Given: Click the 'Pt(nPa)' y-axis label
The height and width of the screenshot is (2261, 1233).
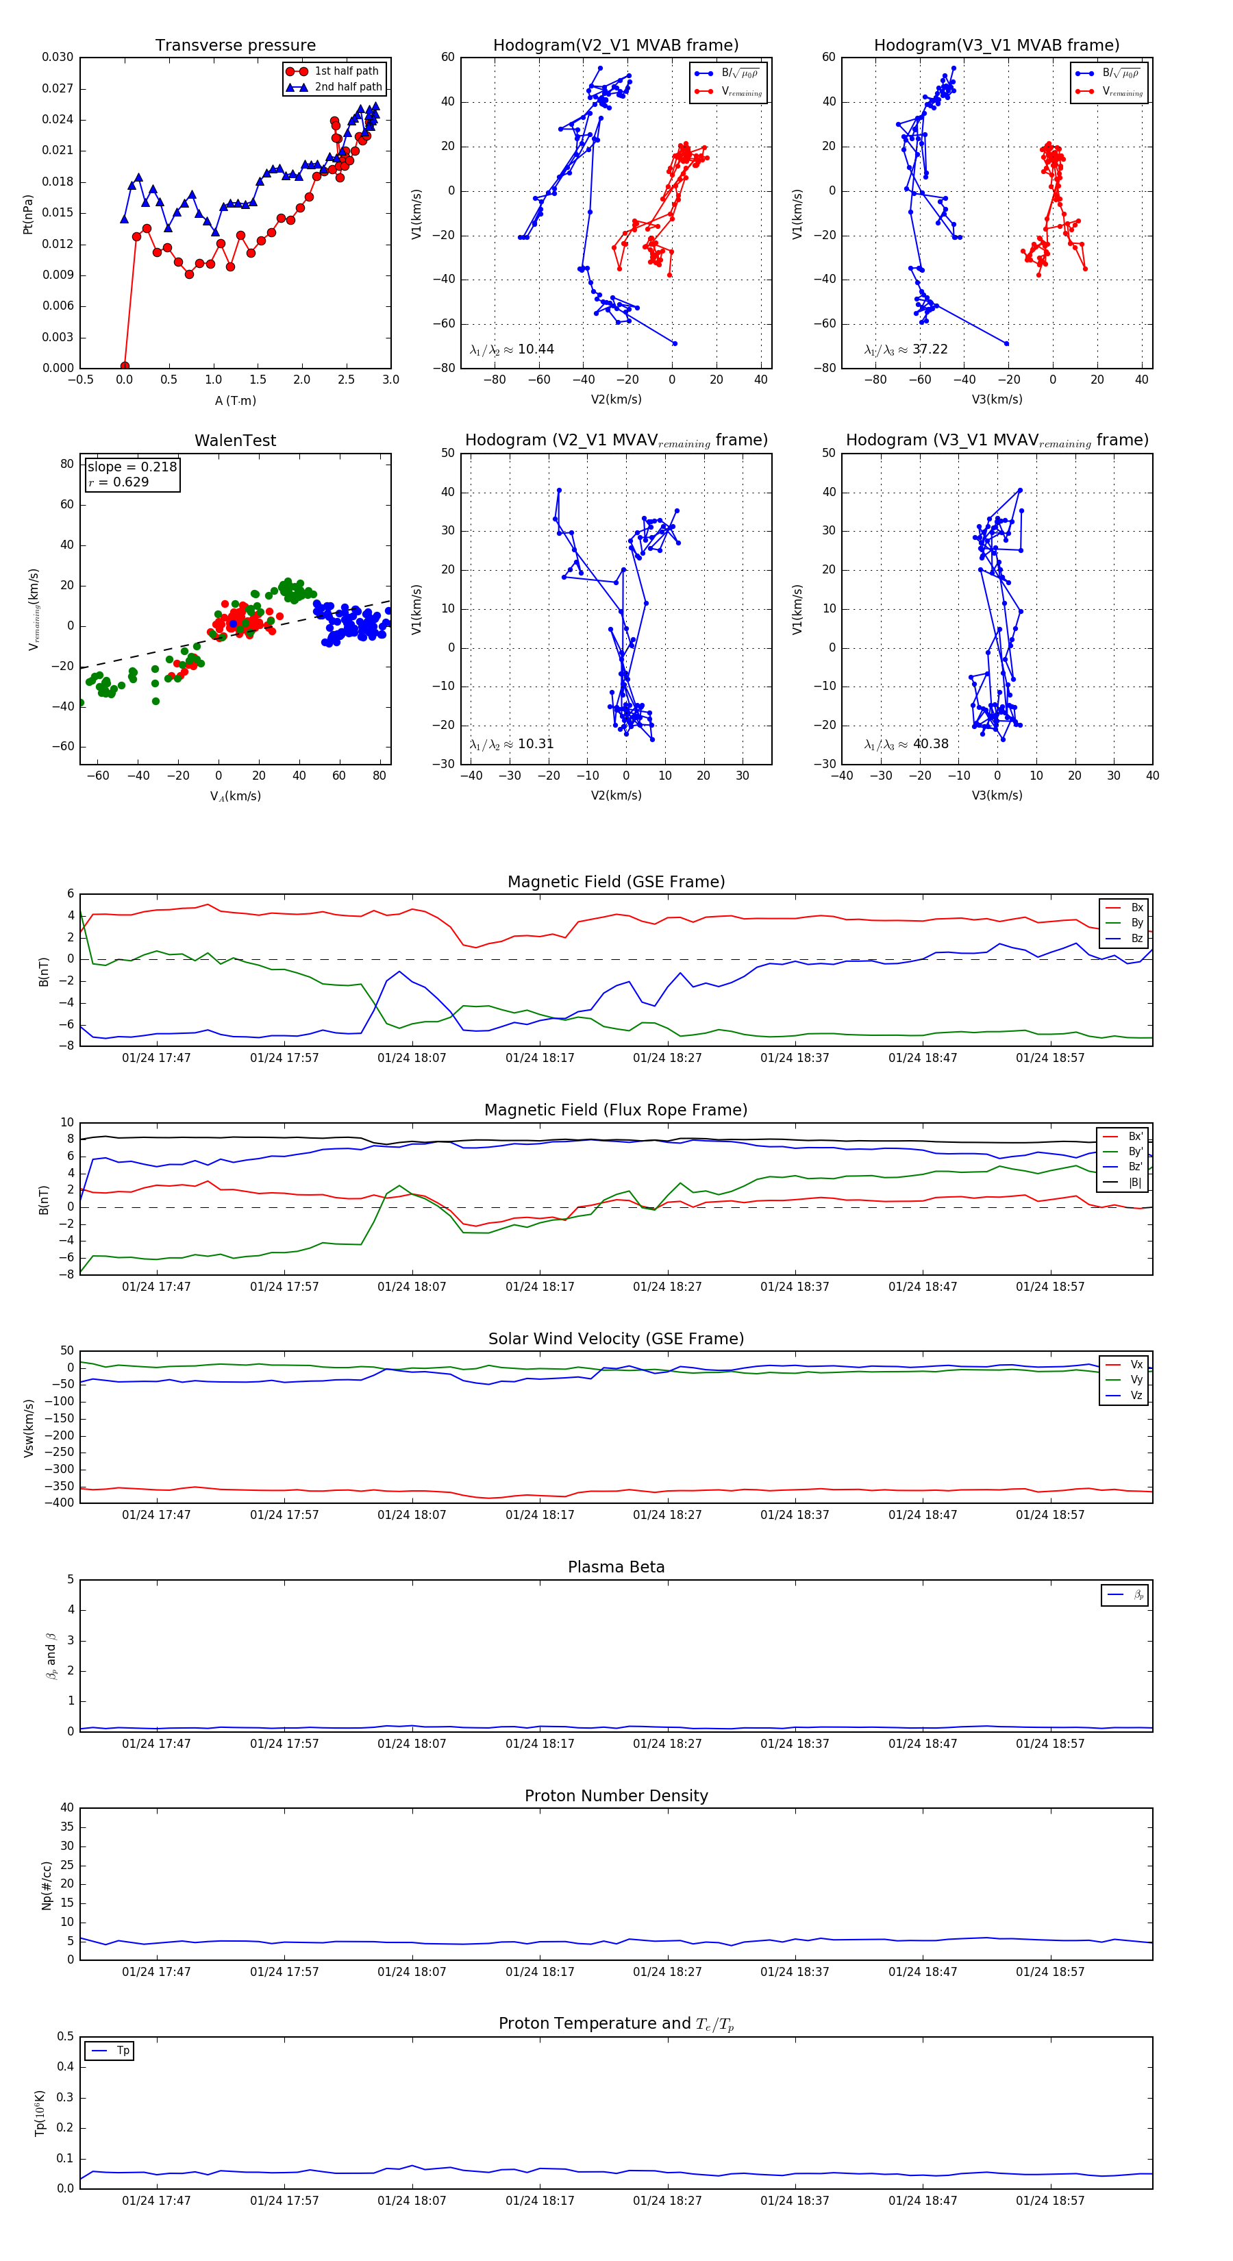Looking at the screenshot, I should 27,213.
